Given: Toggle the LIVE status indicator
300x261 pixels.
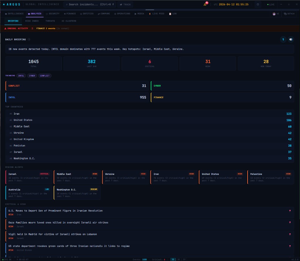Looking at the screenshot, I should [x=271, y=4].
